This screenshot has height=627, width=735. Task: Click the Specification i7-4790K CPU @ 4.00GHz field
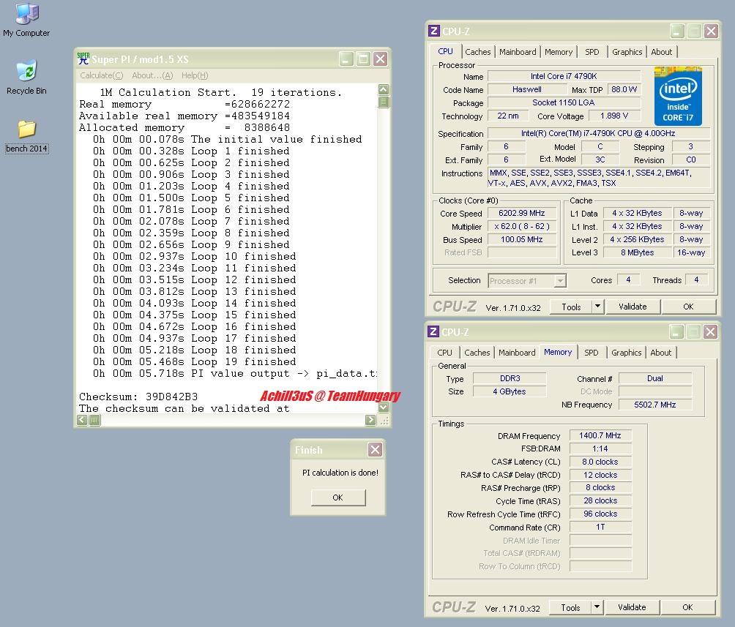(598, 134)
